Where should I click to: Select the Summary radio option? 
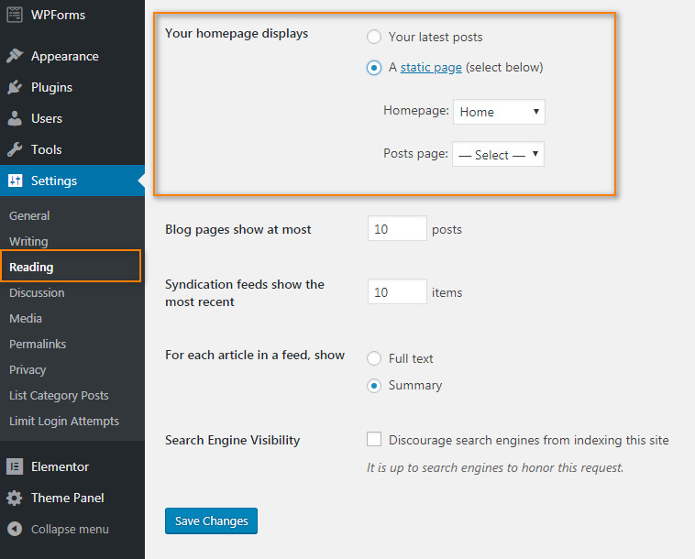tap(374, 386)
